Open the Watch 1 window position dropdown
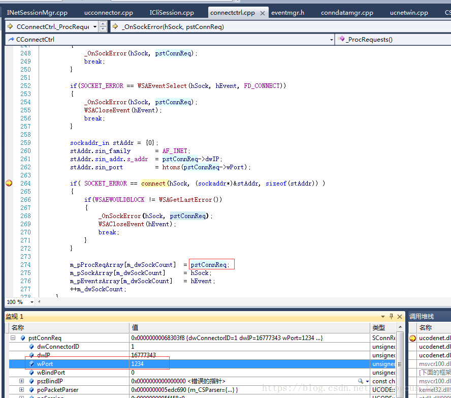451x398 pixels. [x=383, y=317]
